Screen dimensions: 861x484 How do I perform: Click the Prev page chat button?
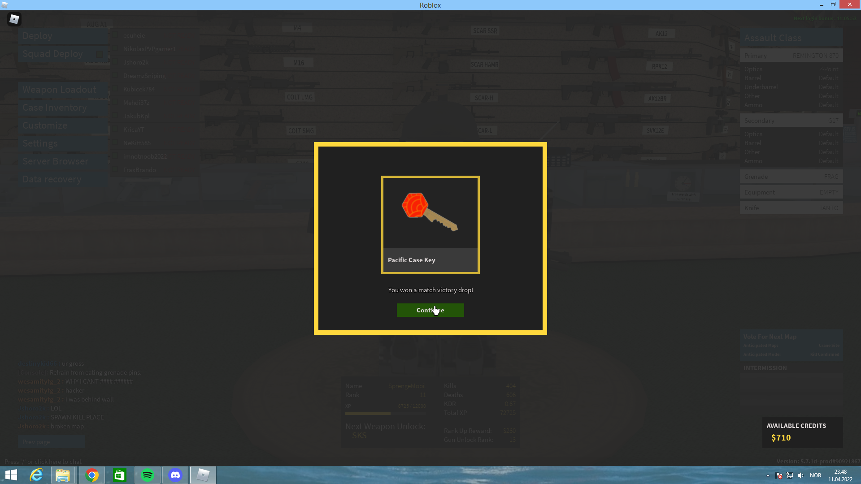click(52, 442)
